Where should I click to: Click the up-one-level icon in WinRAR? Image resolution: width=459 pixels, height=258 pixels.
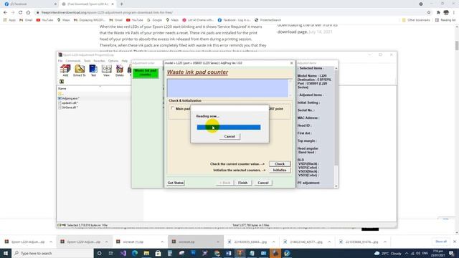pos(62,82)
